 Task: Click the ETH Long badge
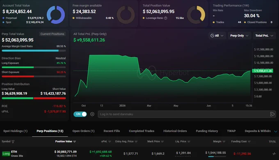pyautogui.click(x=6, y=153)
